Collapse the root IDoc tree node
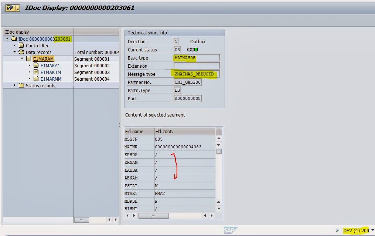Viewport: 375px width, 236px height. (7, 39)
